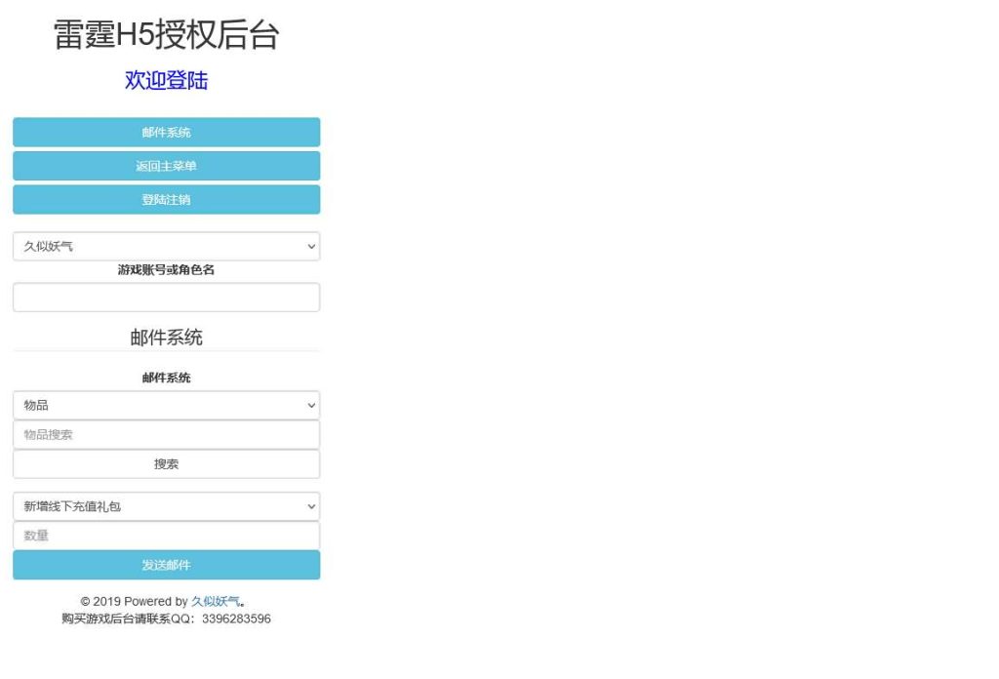Screen dimensions: 999x679
Task: Click the 邮件系统 section heading
Action: click(166, 337)
